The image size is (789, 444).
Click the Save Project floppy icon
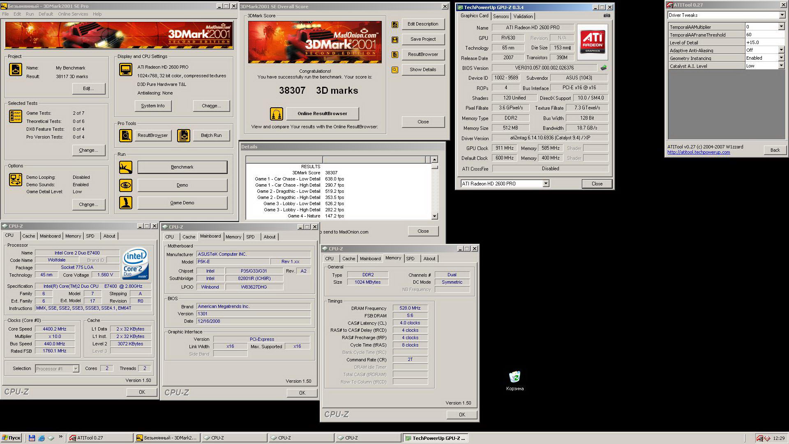pyautogui.click(x=395, y=39)
